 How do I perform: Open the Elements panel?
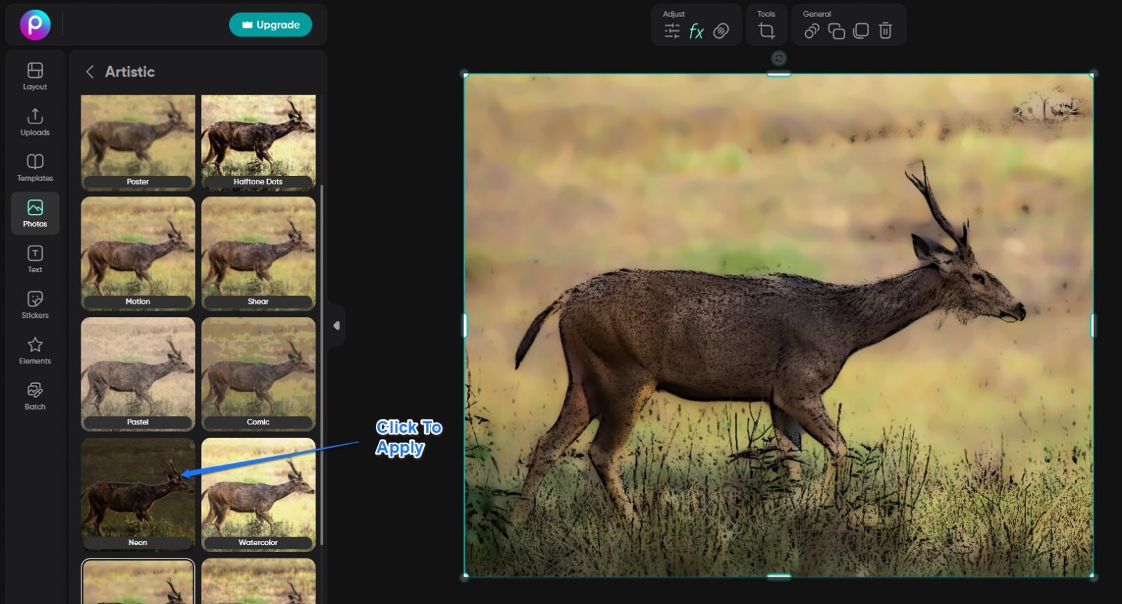click(35, 350)
